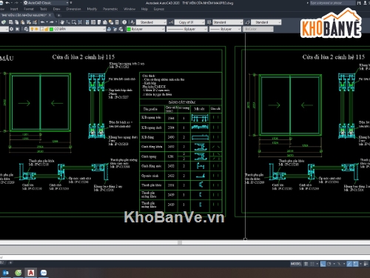This screenshot has width=370, height=278.
Task: Click the Layer States icon after CƠ BẢN dropdown
Action: [x=121, y=29]
